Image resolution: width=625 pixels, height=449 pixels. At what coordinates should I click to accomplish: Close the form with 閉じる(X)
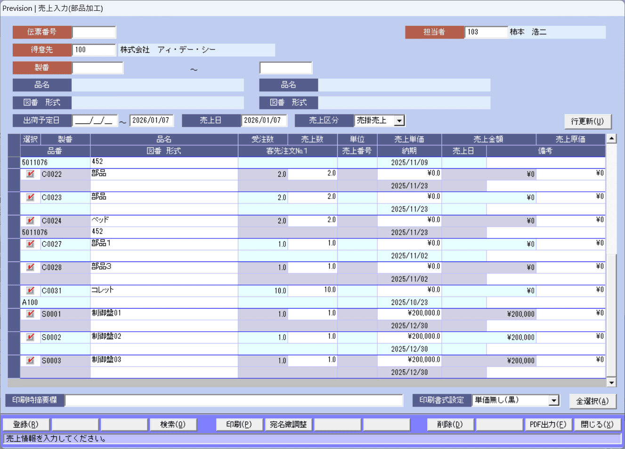coord(597,425)
